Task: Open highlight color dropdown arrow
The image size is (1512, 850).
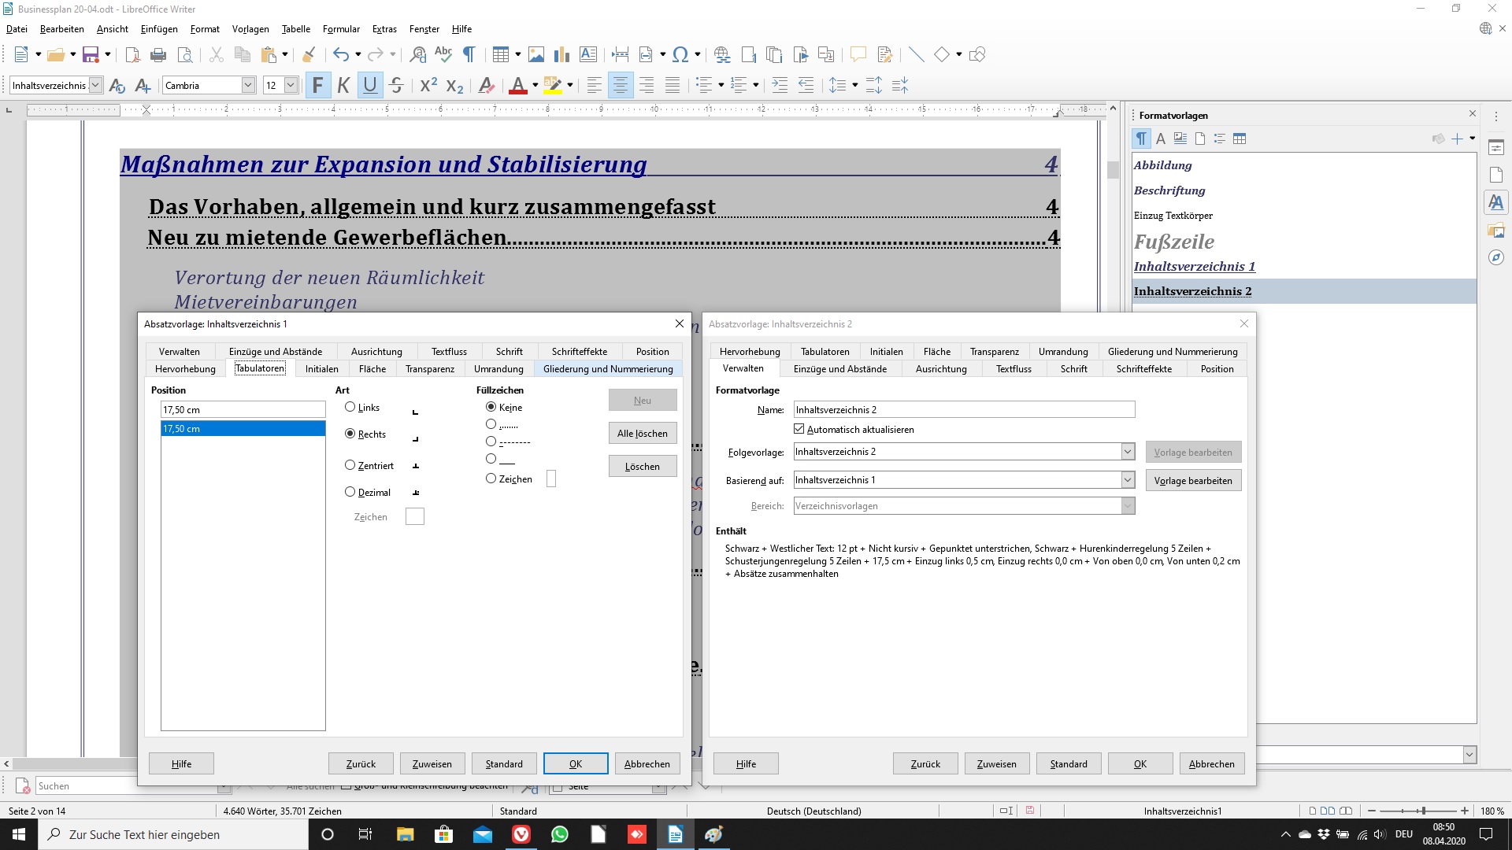Action: [x=570, y=85]
